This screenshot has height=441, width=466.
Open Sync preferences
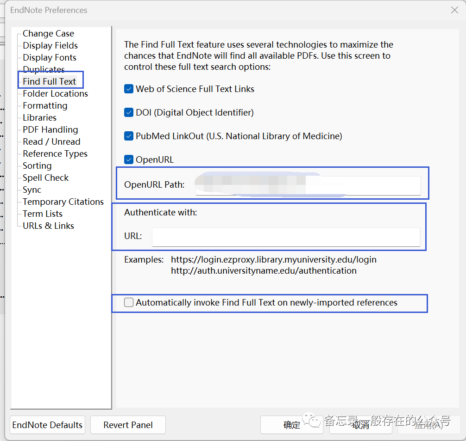tap(32, 190)
